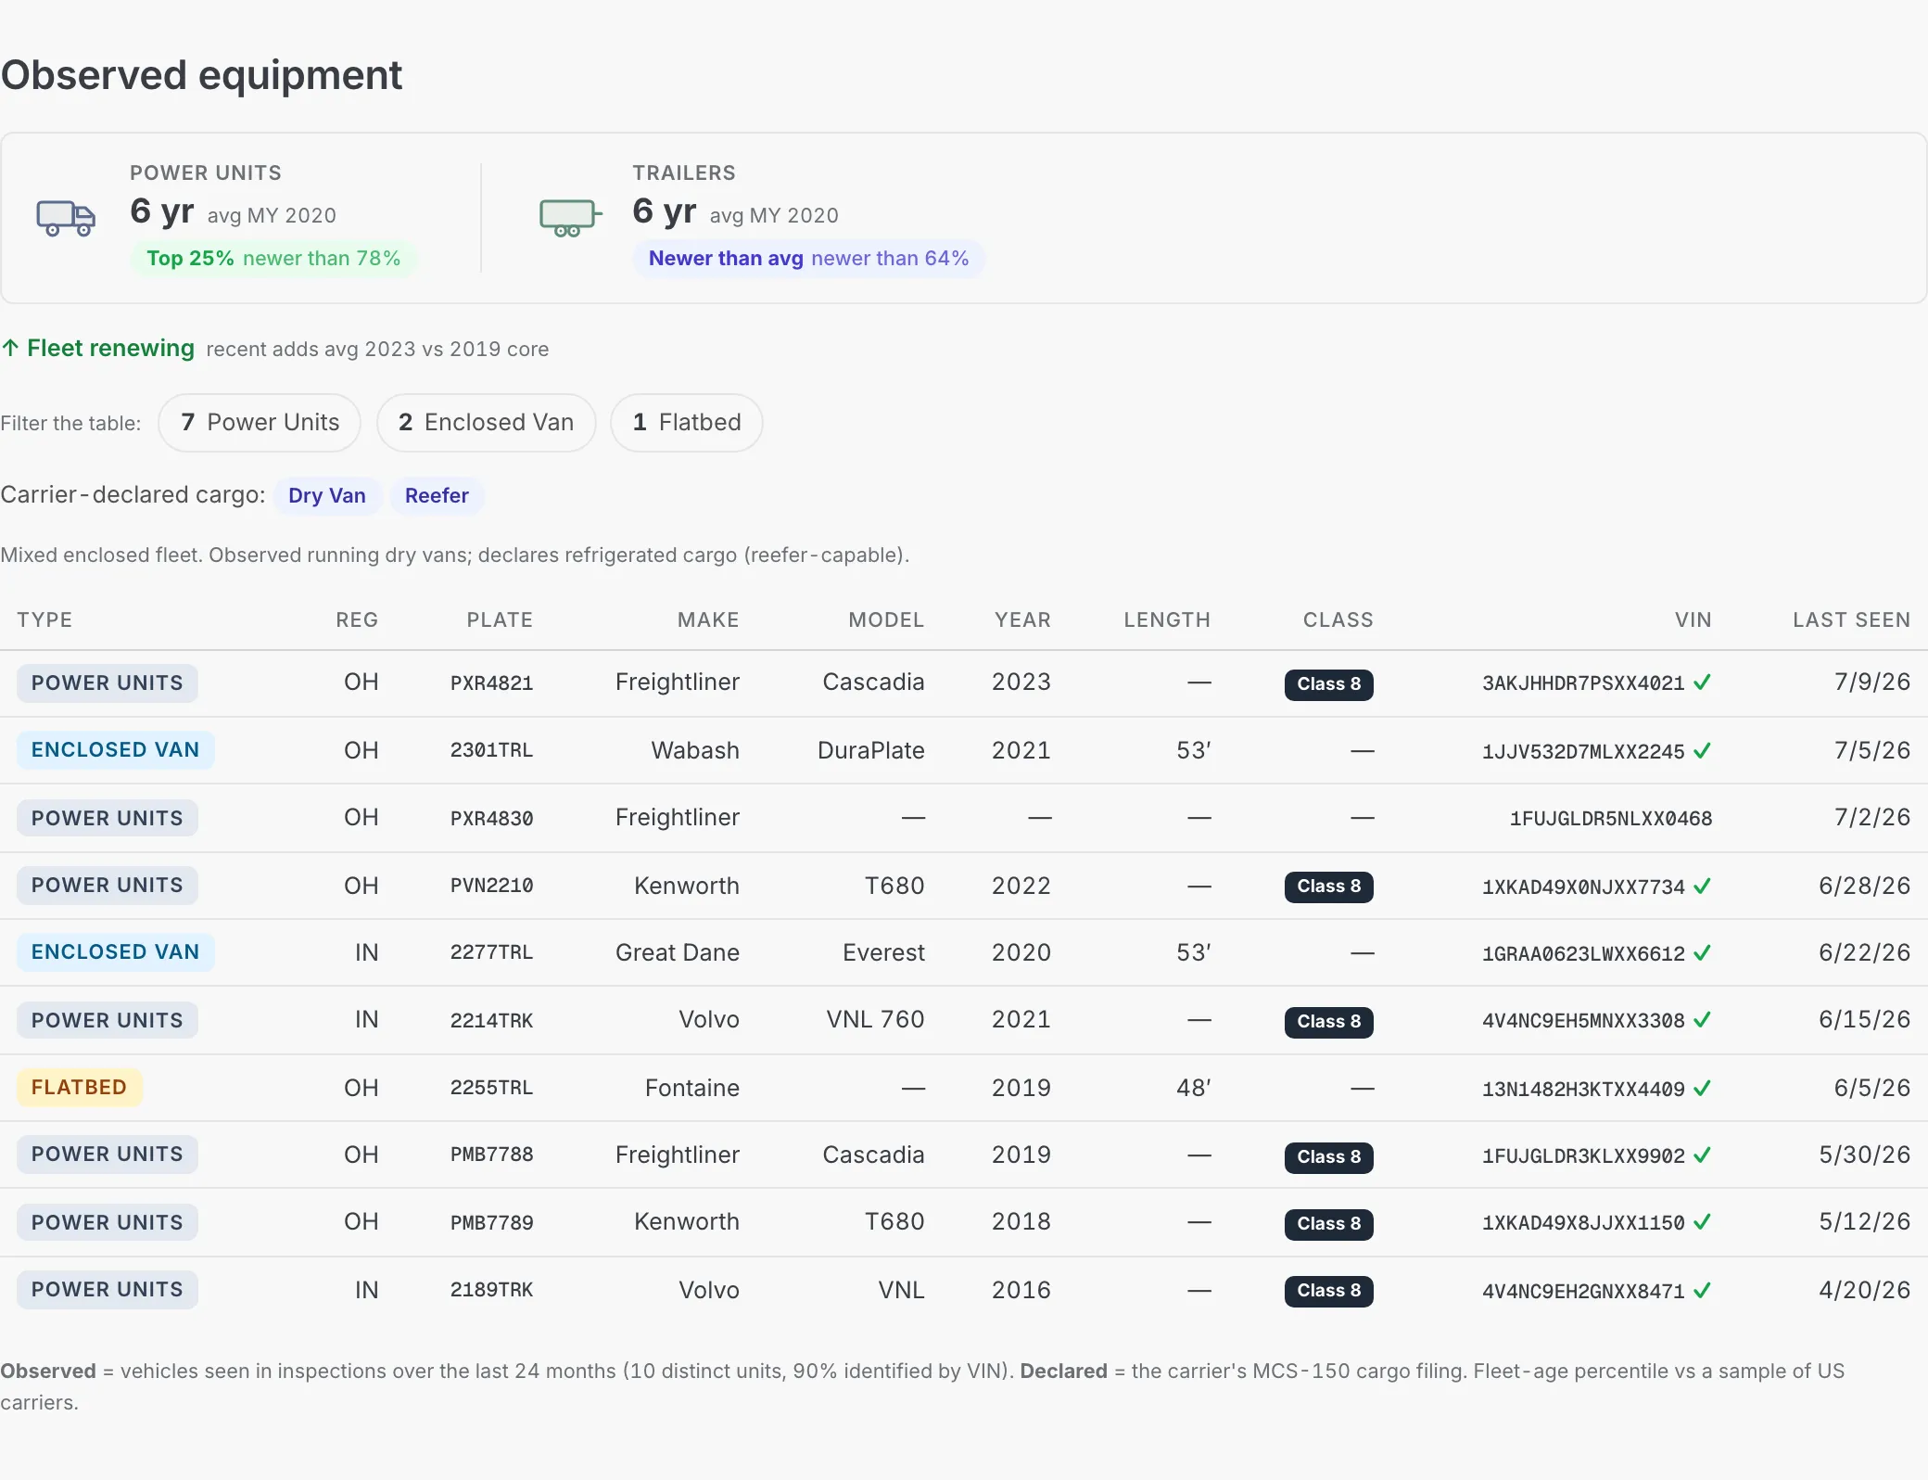
Task: Click plate 2189TRK
Action: [x=492, y=1290]
